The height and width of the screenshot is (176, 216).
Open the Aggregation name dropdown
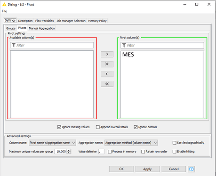131,143
